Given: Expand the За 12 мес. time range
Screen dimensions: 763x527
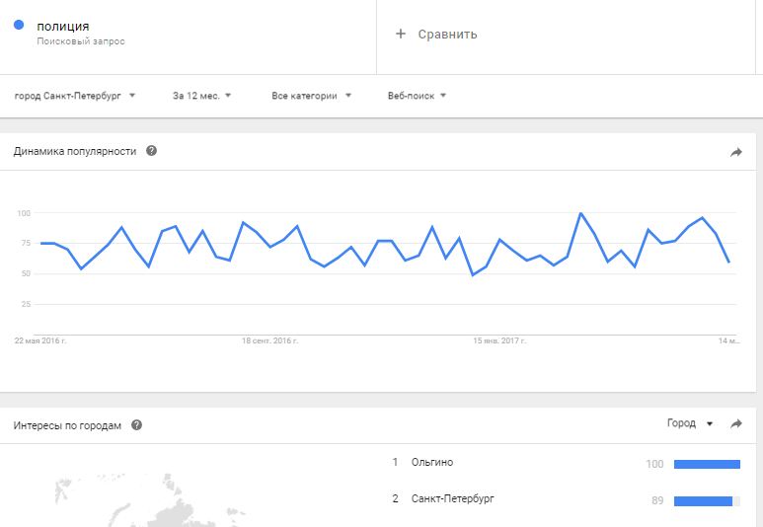Looking at the screenshot, I should tap(201, 96).
